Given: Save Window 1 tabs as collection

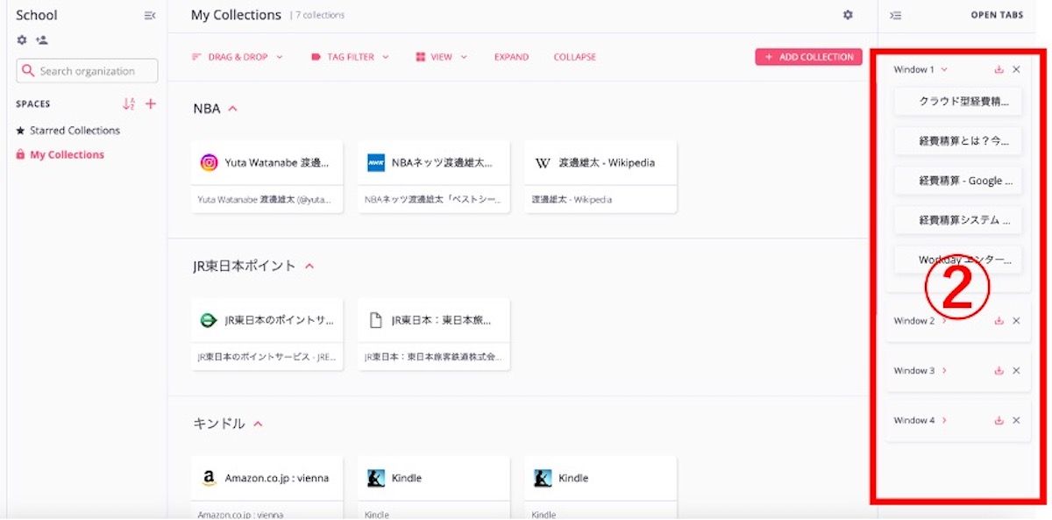Looking at the screenshot, I should click(999, 69).
